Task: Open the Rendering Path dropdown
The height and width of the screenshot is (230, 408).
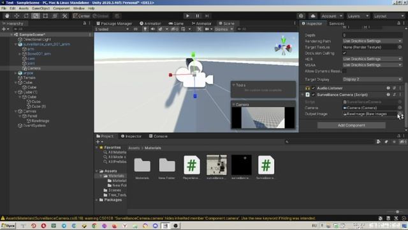Action: [372, 41]
